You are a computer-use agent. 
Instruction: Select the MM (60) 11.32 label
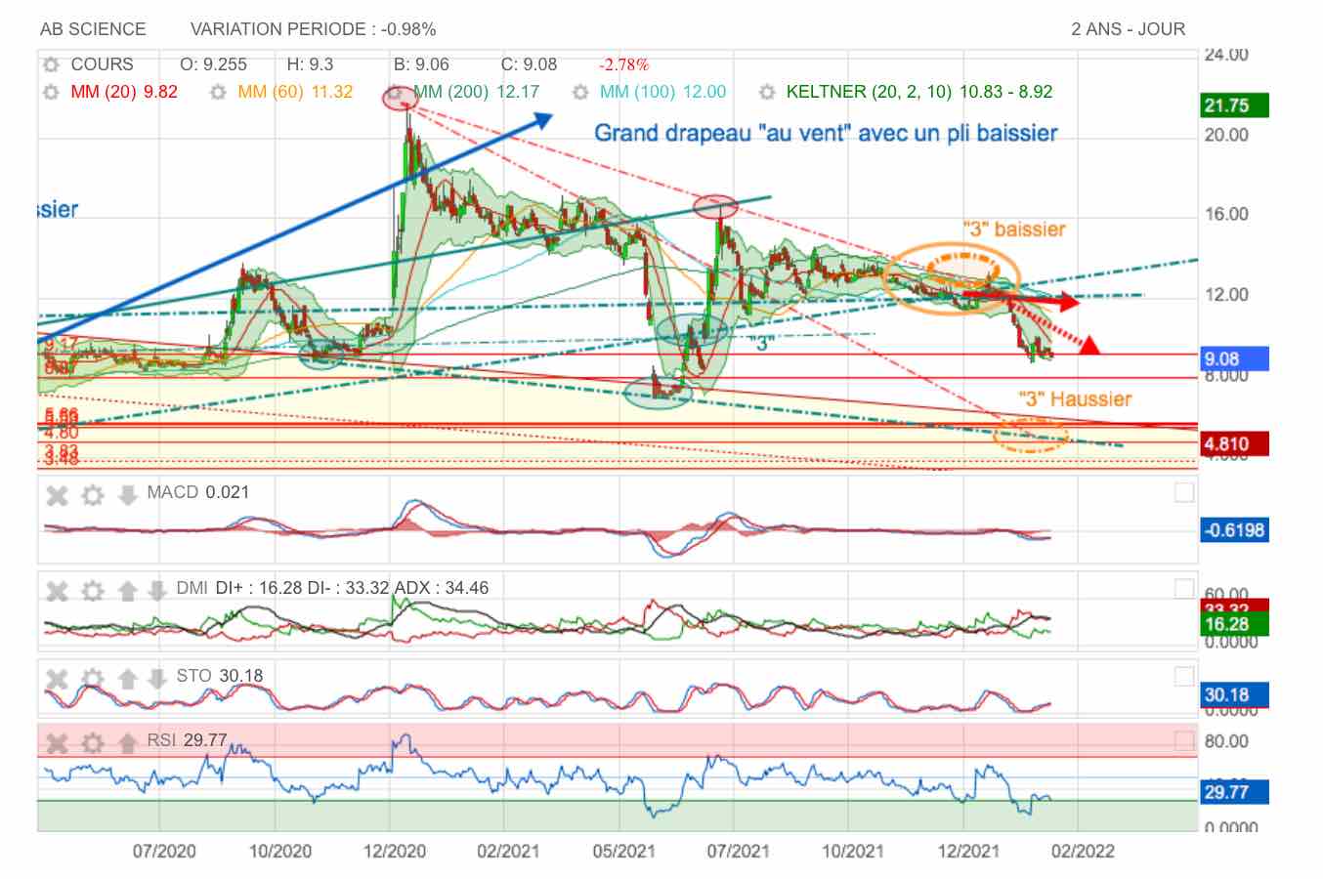[x=295, y=92]
